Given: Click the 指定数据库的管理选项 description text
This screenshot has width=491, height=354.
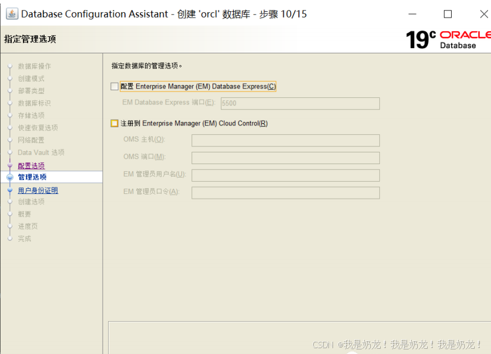Looking at the screenshot, I should (147, 66).
